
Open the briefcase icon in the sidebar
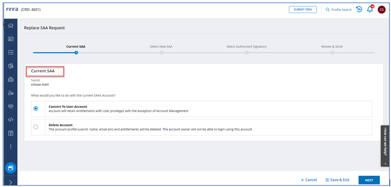[11, 79]
